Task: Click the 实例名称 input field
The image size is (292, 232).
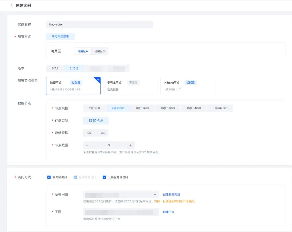Action: pos(99,25)
